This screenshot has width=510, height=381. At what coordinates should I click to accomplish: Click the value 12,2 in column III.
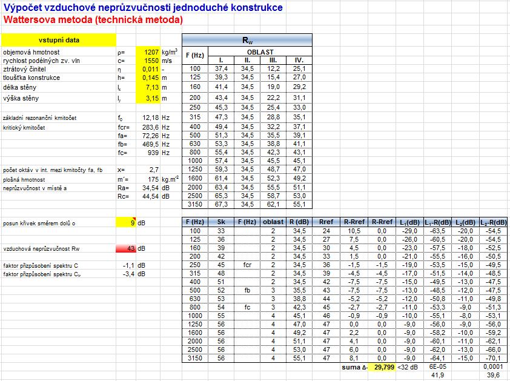(273, 68)
